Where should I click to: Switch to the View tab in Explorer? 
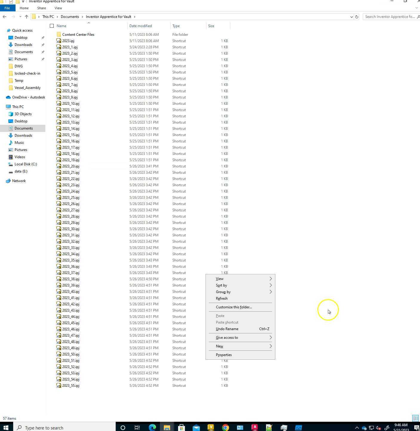[x=58, y=8]
